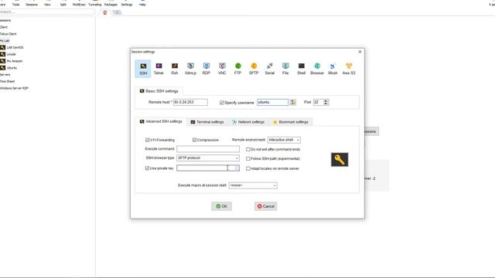The height and width of the screenshot is (278, 495).
Task: Open the Sessions menu
Action: (32, 5)
